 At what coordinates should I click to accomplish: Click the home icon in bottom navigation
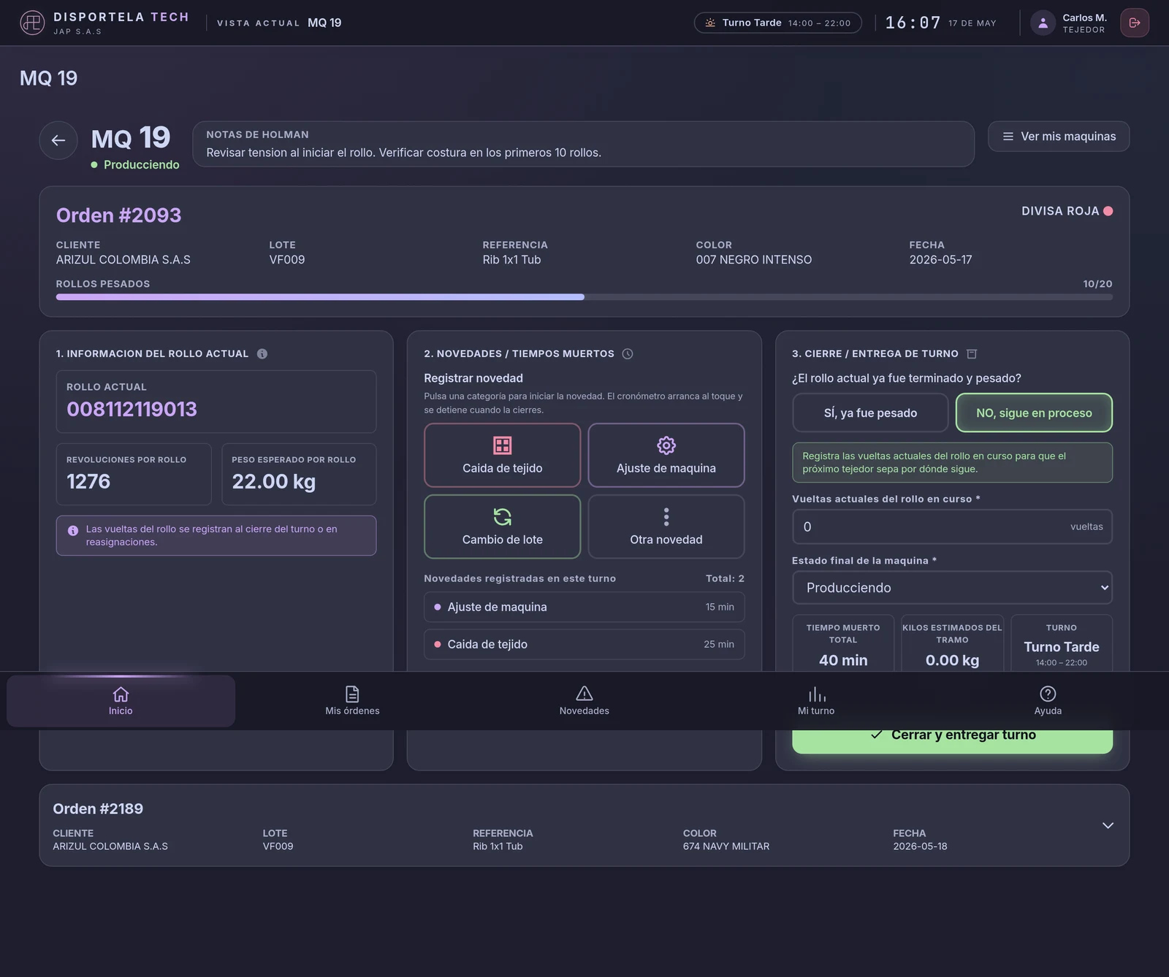pos(121,694)
